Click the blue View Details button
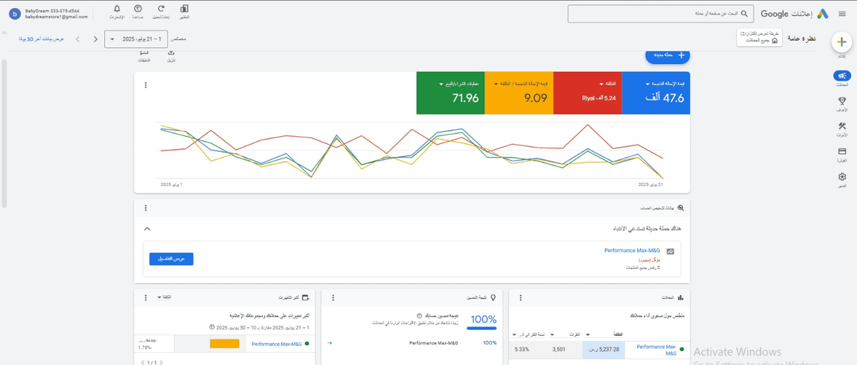 coord(171,259)
